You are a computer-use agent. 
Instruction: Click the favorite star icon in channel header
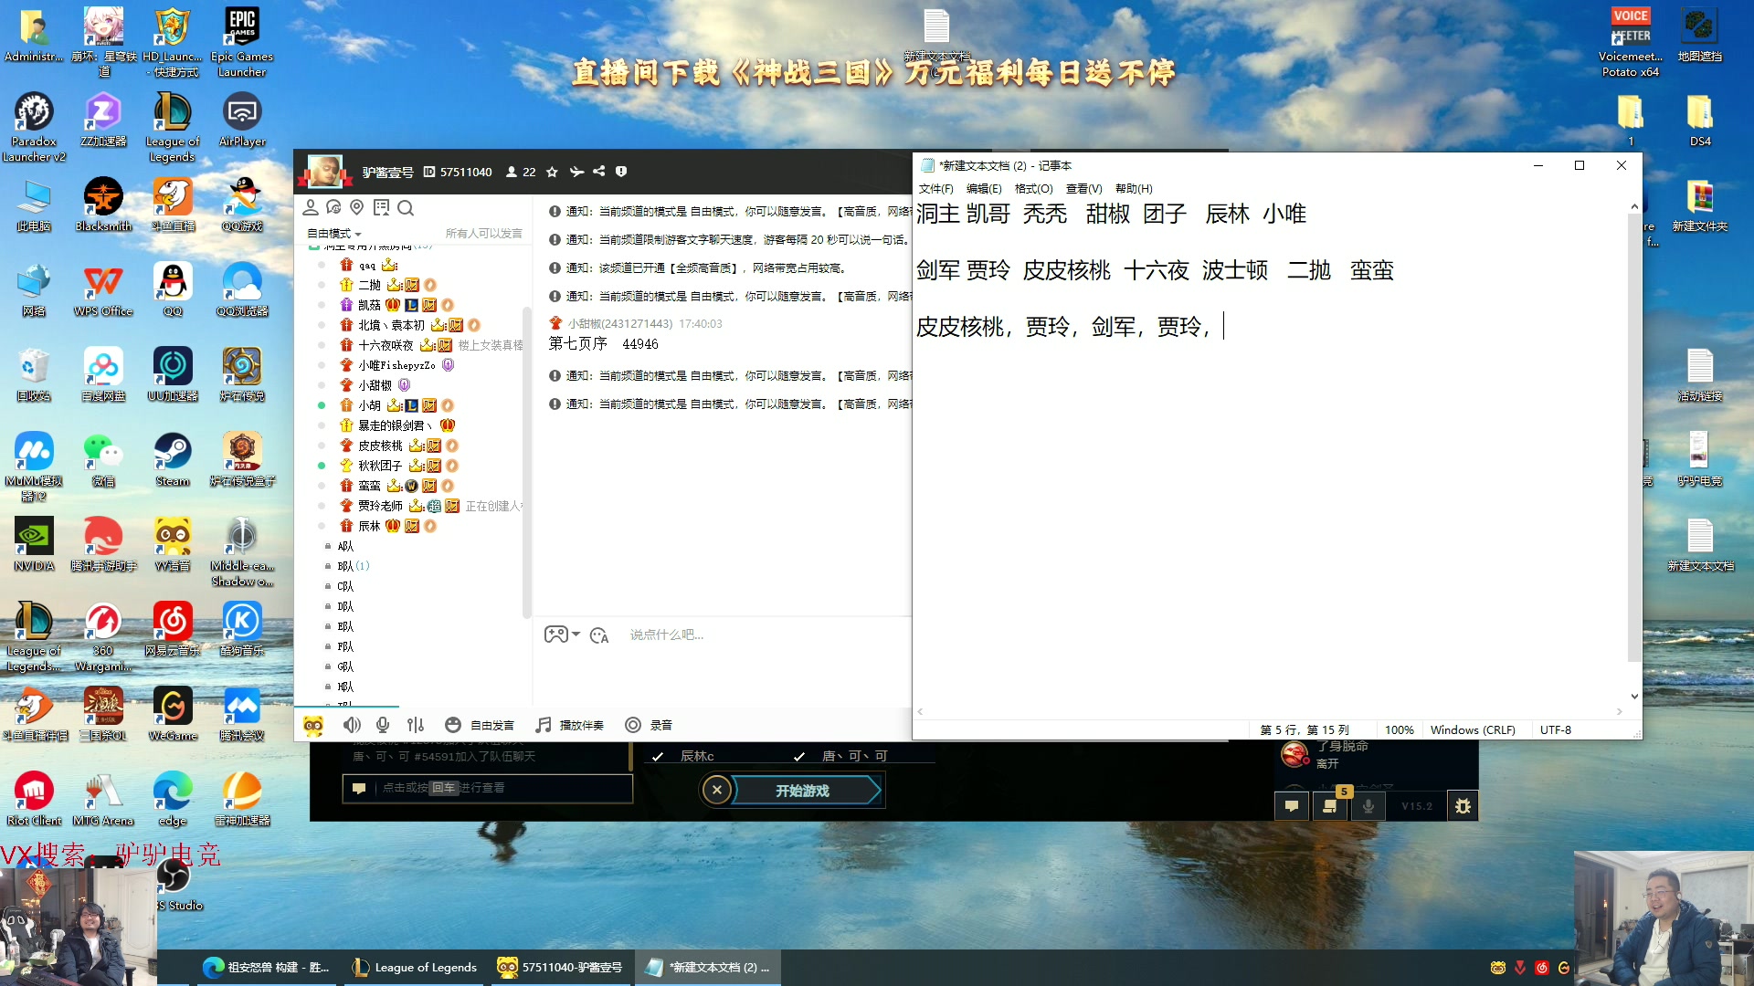pos(552,172)
